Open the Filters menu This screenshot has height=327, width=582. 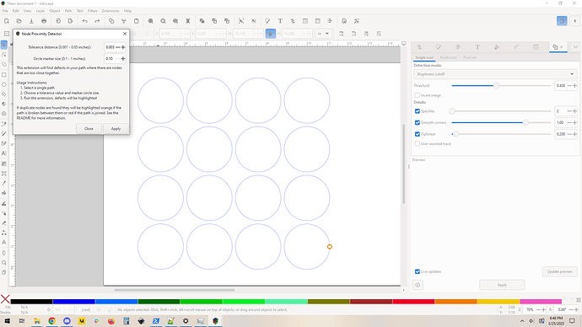[93, 11]
